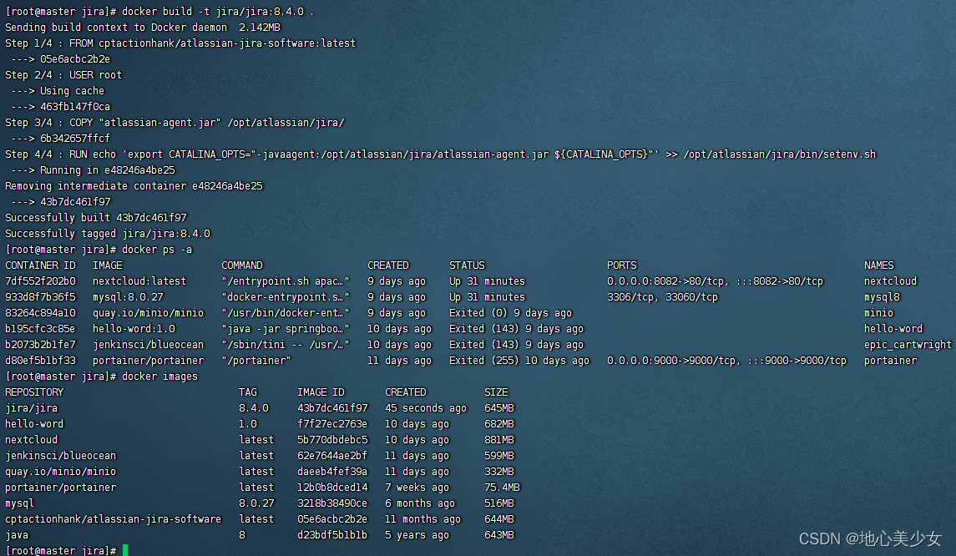Screen dimensions: 956x556
Task: Click the image ID 43b7dc461f97 in images table
Action: point(332,408)
